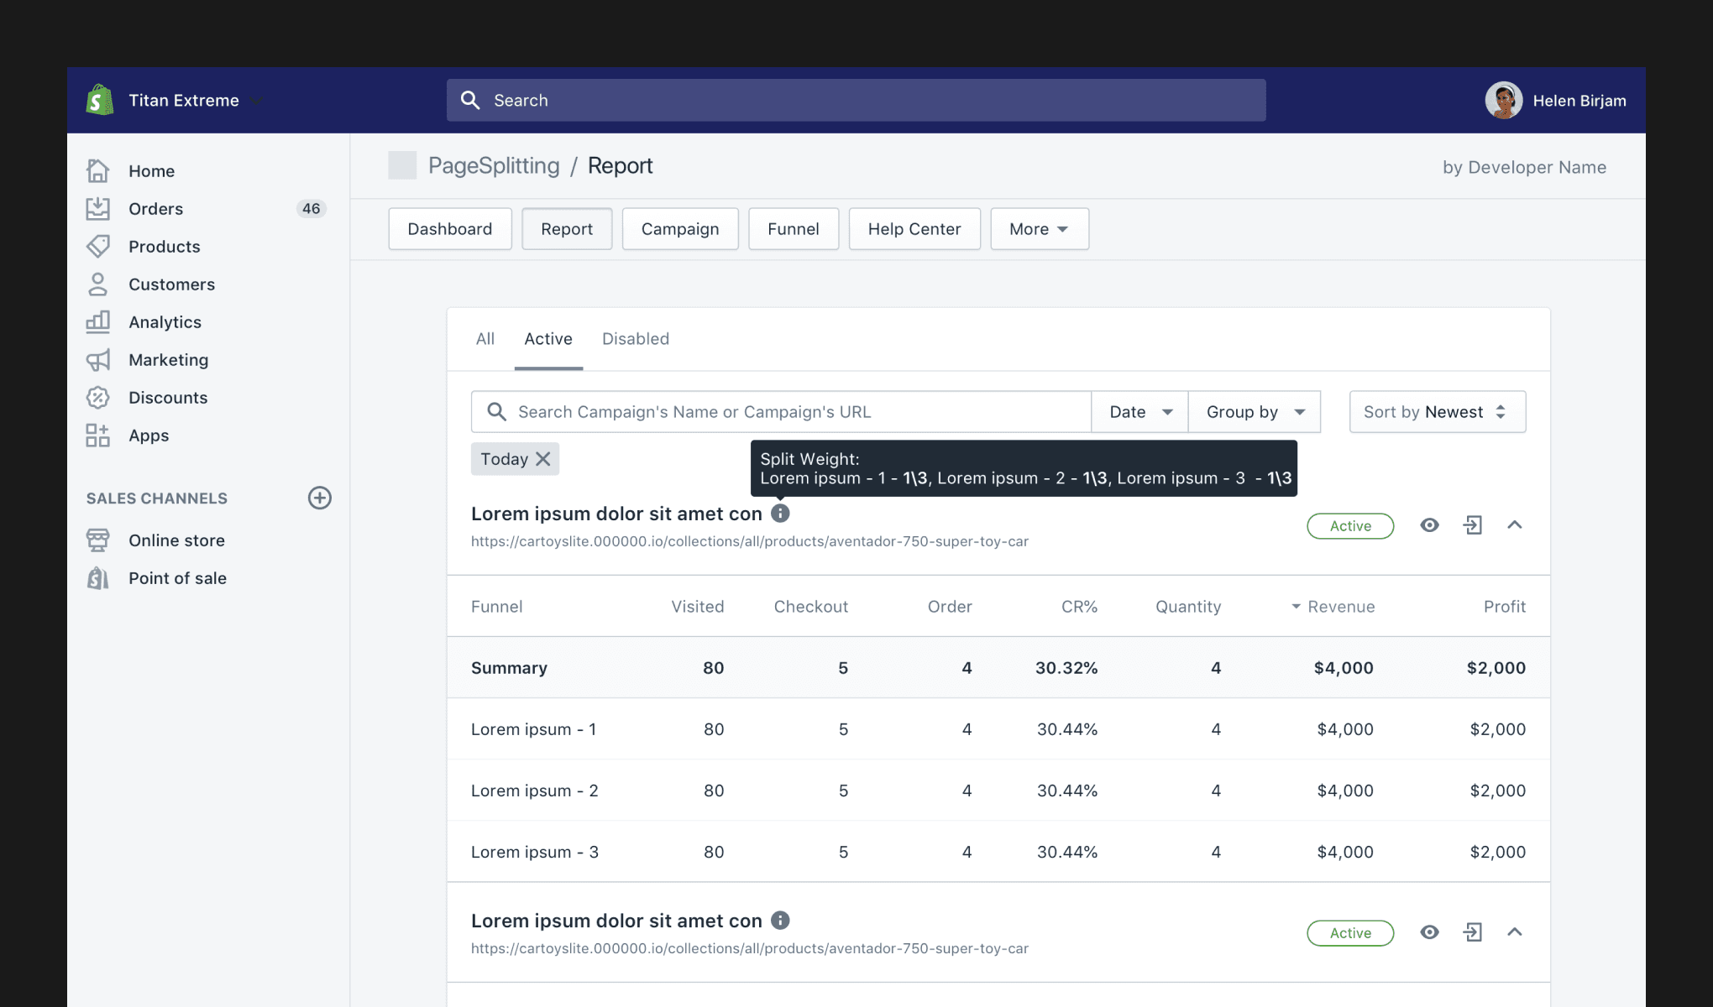Click the Marketing megaphone icon
Image resolution: width=1713 pixels, height=1007 pixels.
(98, 360)
